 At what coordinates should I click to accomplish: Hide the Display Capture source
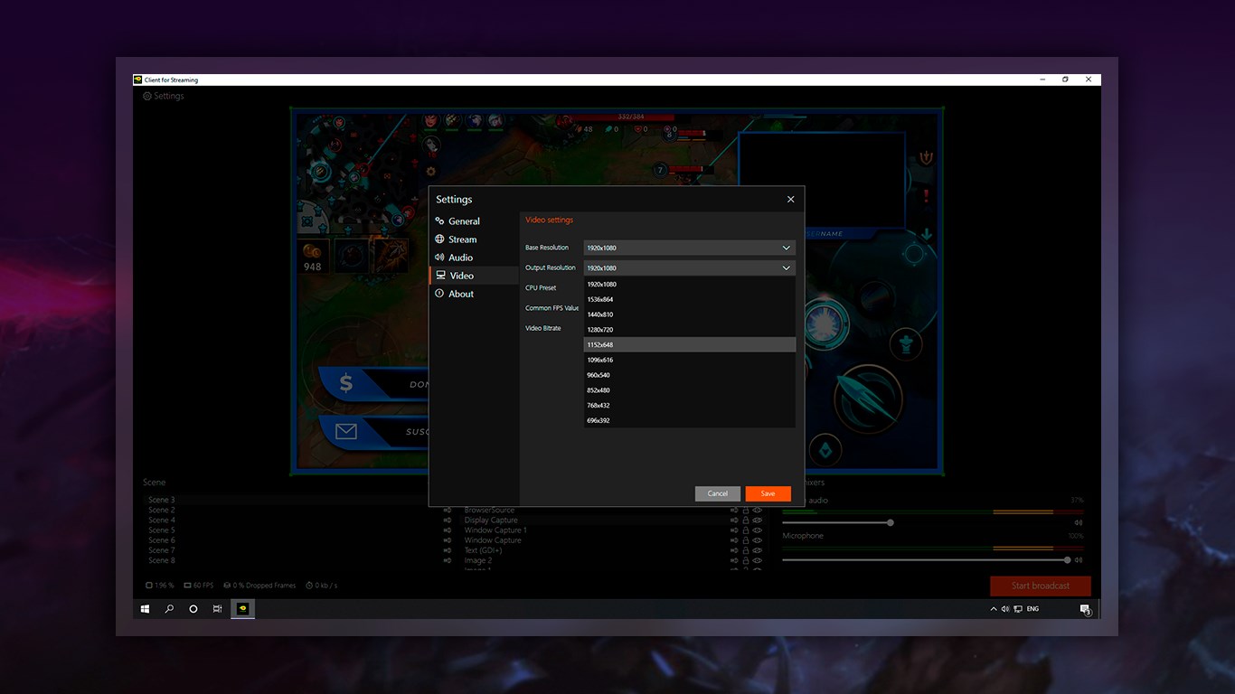tap(758, 520)
